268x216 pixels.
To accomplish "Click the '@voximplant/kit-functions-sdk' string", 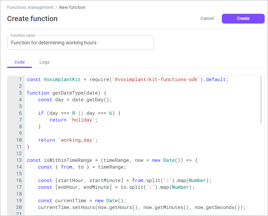I will [x=156, y=80].
